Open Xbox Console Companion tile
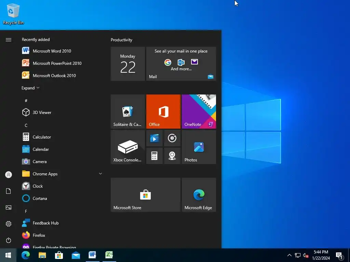Viewport: 350px width, 262px height. click(x=128, y=147)
